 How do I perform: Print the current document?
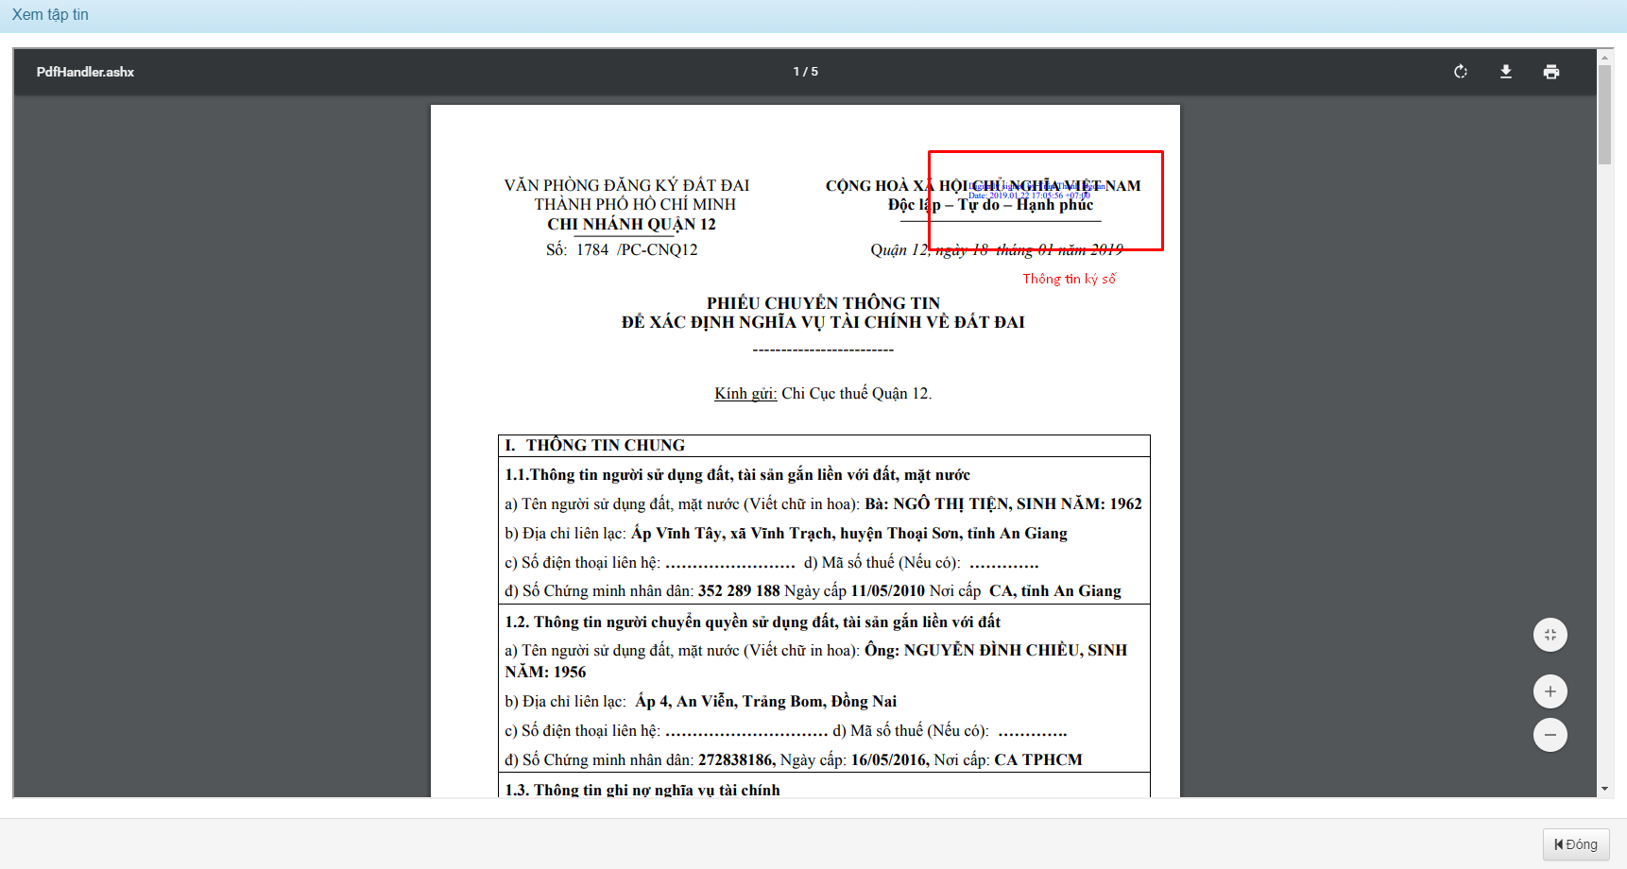pyautogui.click(x=1552, y=71)
